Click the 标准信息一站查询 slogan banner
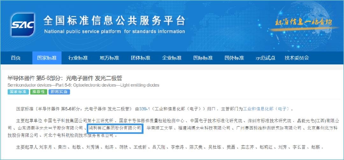This screenshot has width=344, height=160. 303,22
